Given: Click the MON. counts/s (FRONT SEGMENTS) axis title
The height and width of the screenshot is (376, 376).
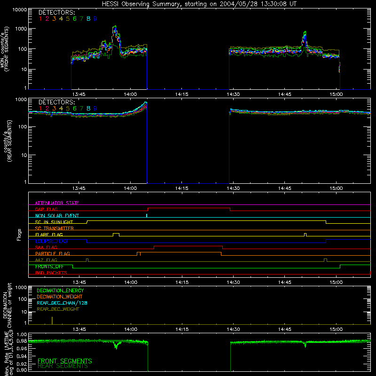Looking at the screenshot, I should coord(5,49).
